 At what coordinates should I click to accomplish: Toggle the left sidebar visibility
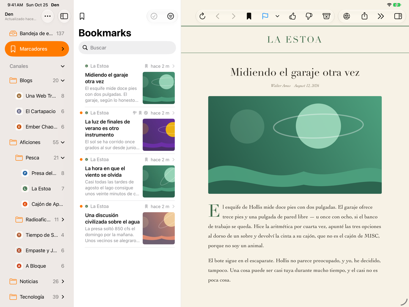(64, 16)
